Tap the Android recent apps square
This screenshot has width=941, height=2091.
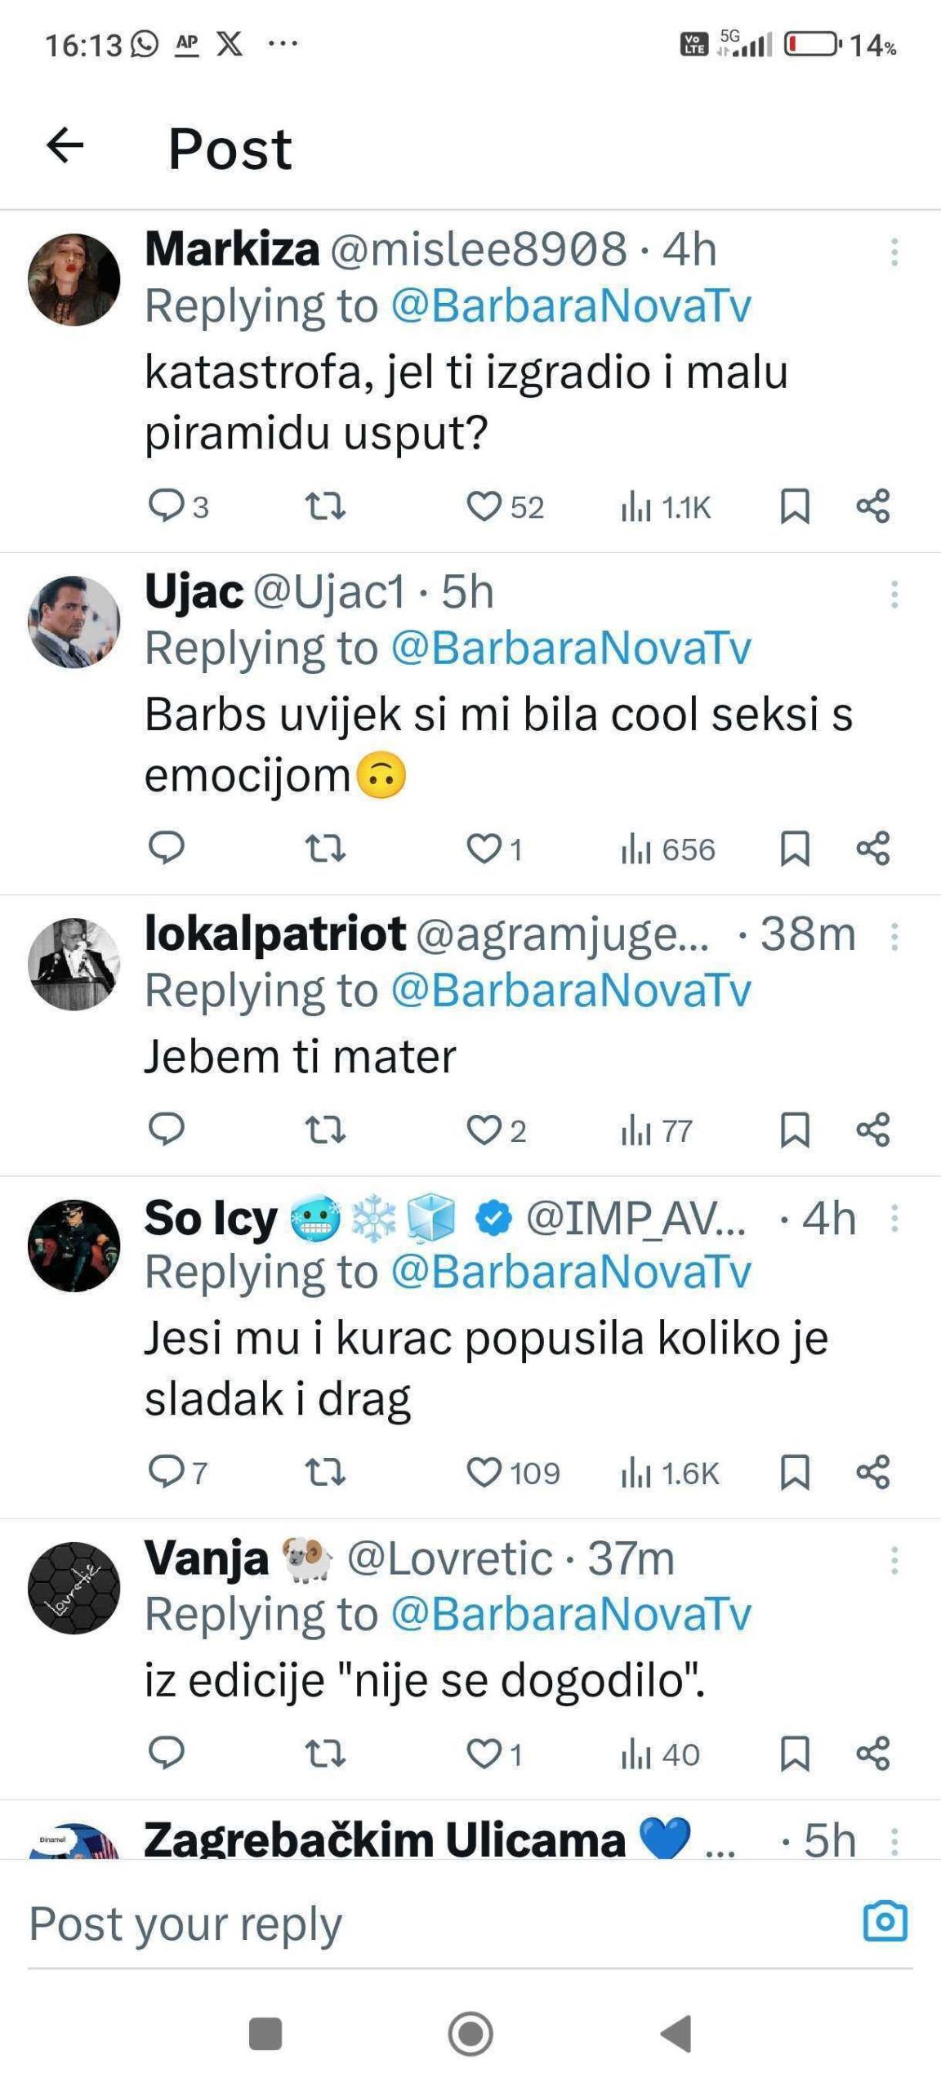point(265,2033)
